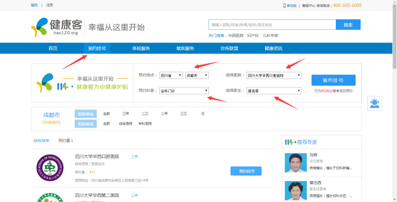Filter hospital type by 专科医院
The height and width of the screenshot is (202, 397).
click(x=145, y=124)
